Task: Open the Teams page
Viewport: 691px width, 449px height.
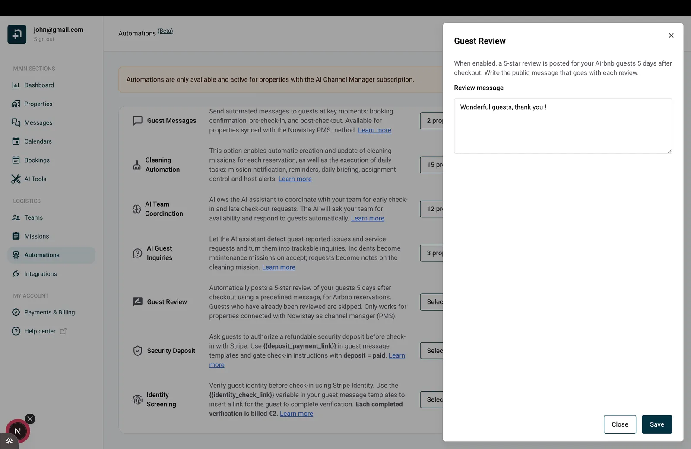Action: 33,217
